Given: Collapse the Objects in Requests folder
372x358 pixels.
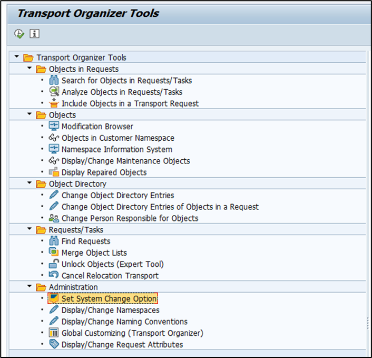Looking at the screenshot, I should point(30,69).
